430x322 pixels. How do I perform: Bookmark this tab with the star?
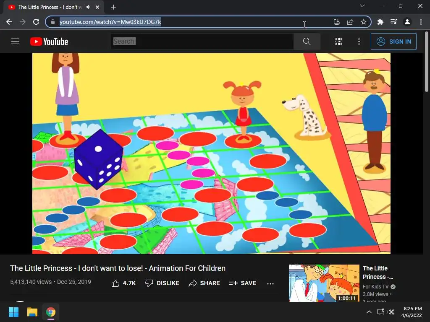364,22
